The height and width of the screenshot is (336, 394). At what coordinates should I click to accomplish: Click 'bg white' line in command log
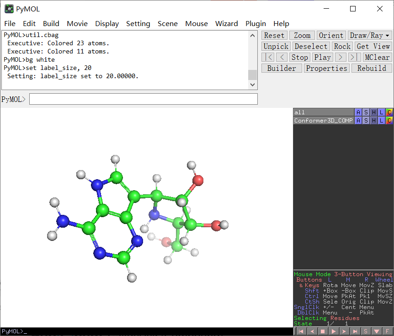point(29,60)
